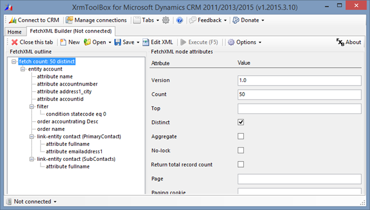The width and height of the screenshot is (370, 210).
Task: Click the About label
Action: [x=353, y=42]
